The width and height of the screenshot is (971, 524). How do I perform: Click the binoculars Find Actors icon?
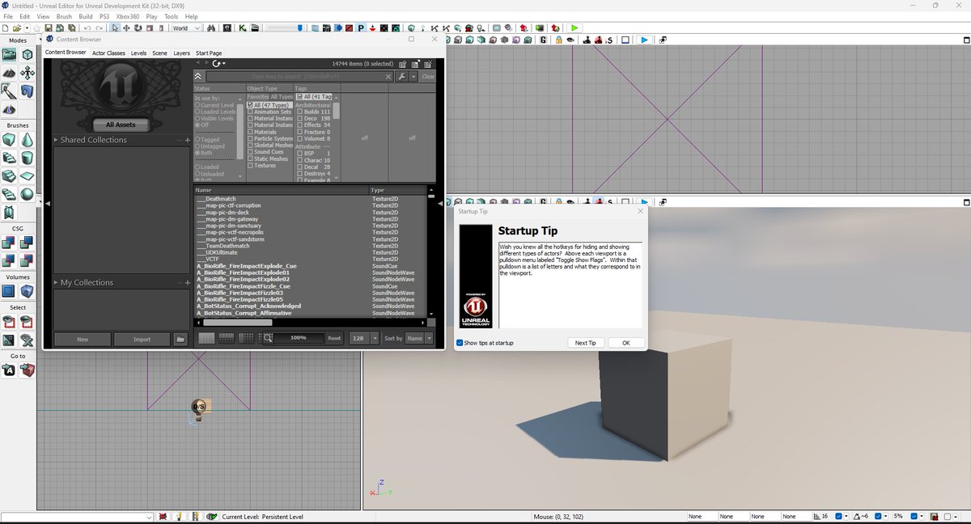tap(211, 27)
